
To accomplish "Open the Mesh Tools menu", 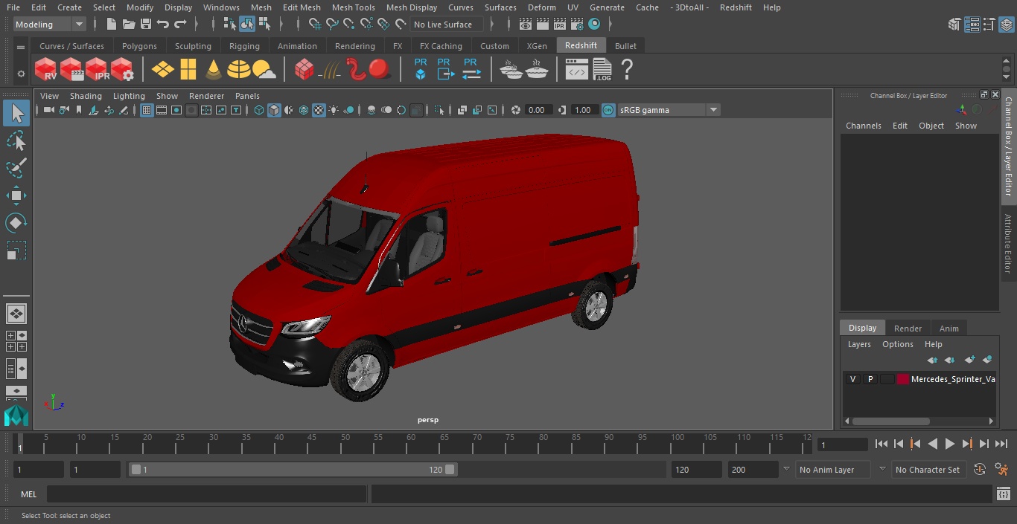I will (353, 7).
